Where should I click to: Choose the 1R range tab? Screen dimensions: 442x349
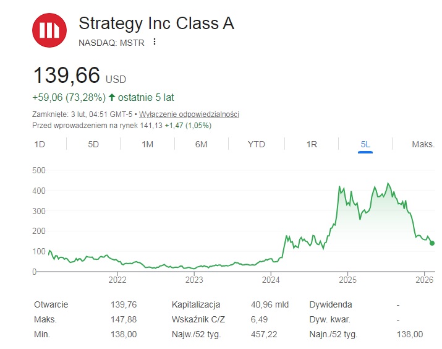point(312,144)
